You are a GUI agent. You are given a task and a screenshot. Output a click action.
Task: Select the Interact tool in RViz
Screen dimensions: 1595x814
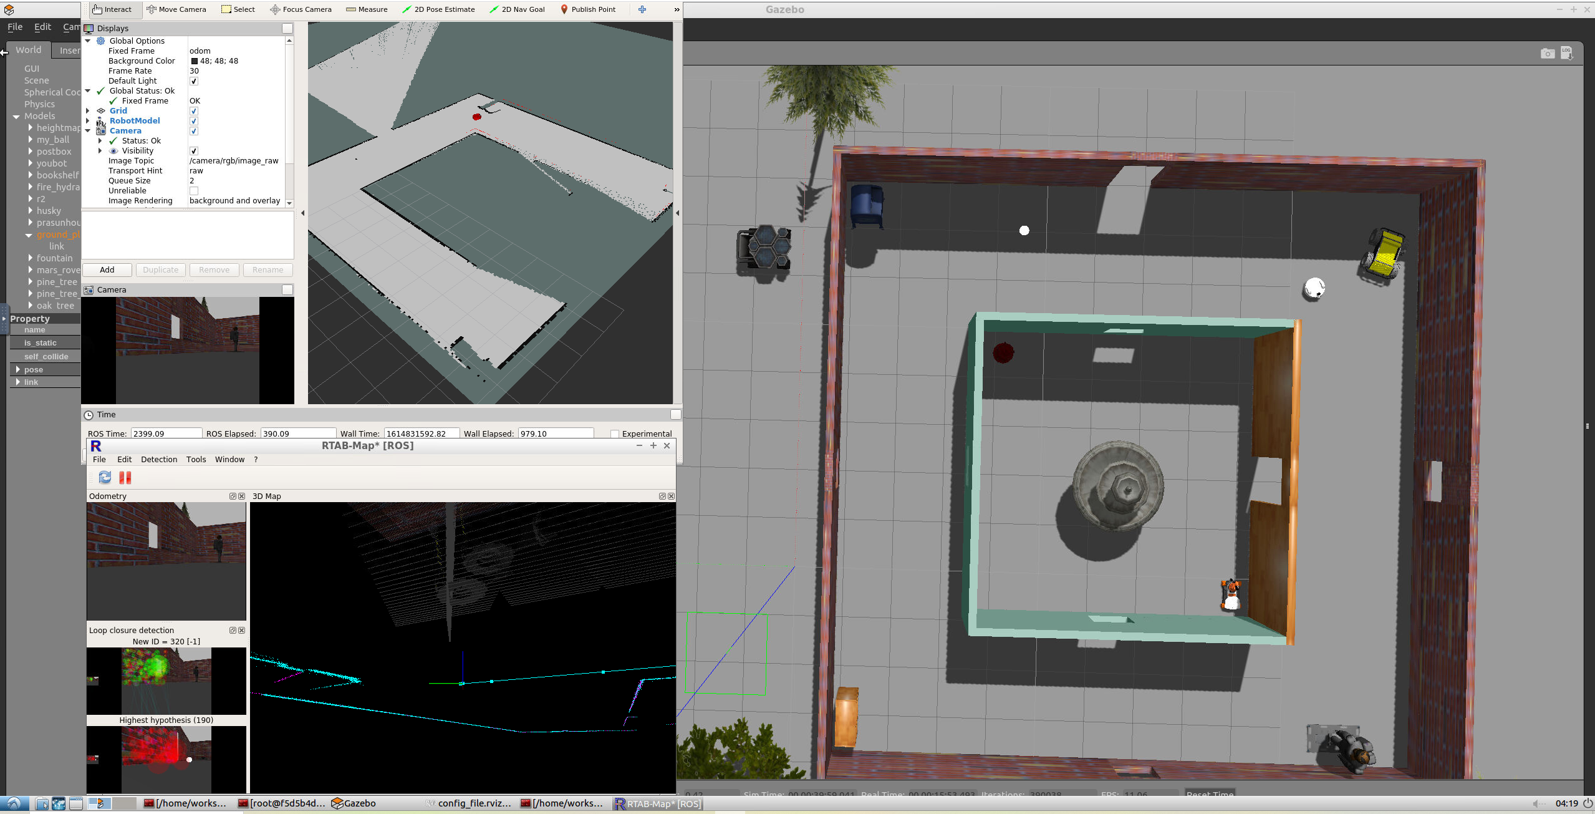point(112,9)
